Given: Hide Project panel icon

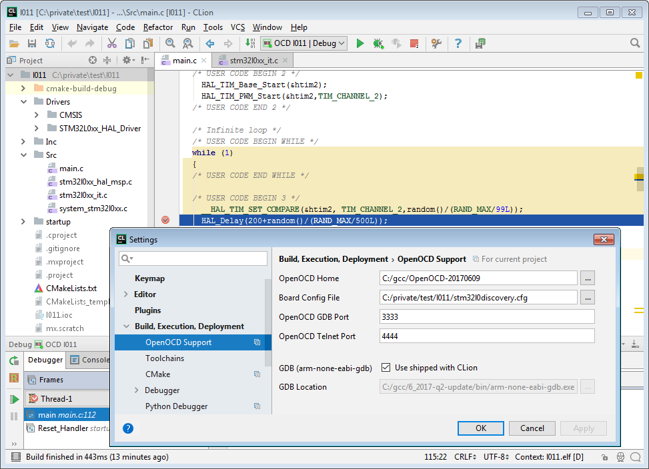Looking at the screenshot, I should 145,61.
